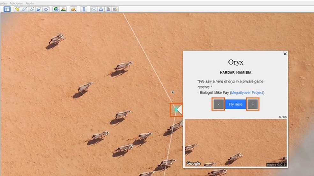This screenshot has height=176, width=314.
Task: Open the planet switcher dropdown icon
Action: (x=73, y=9)
